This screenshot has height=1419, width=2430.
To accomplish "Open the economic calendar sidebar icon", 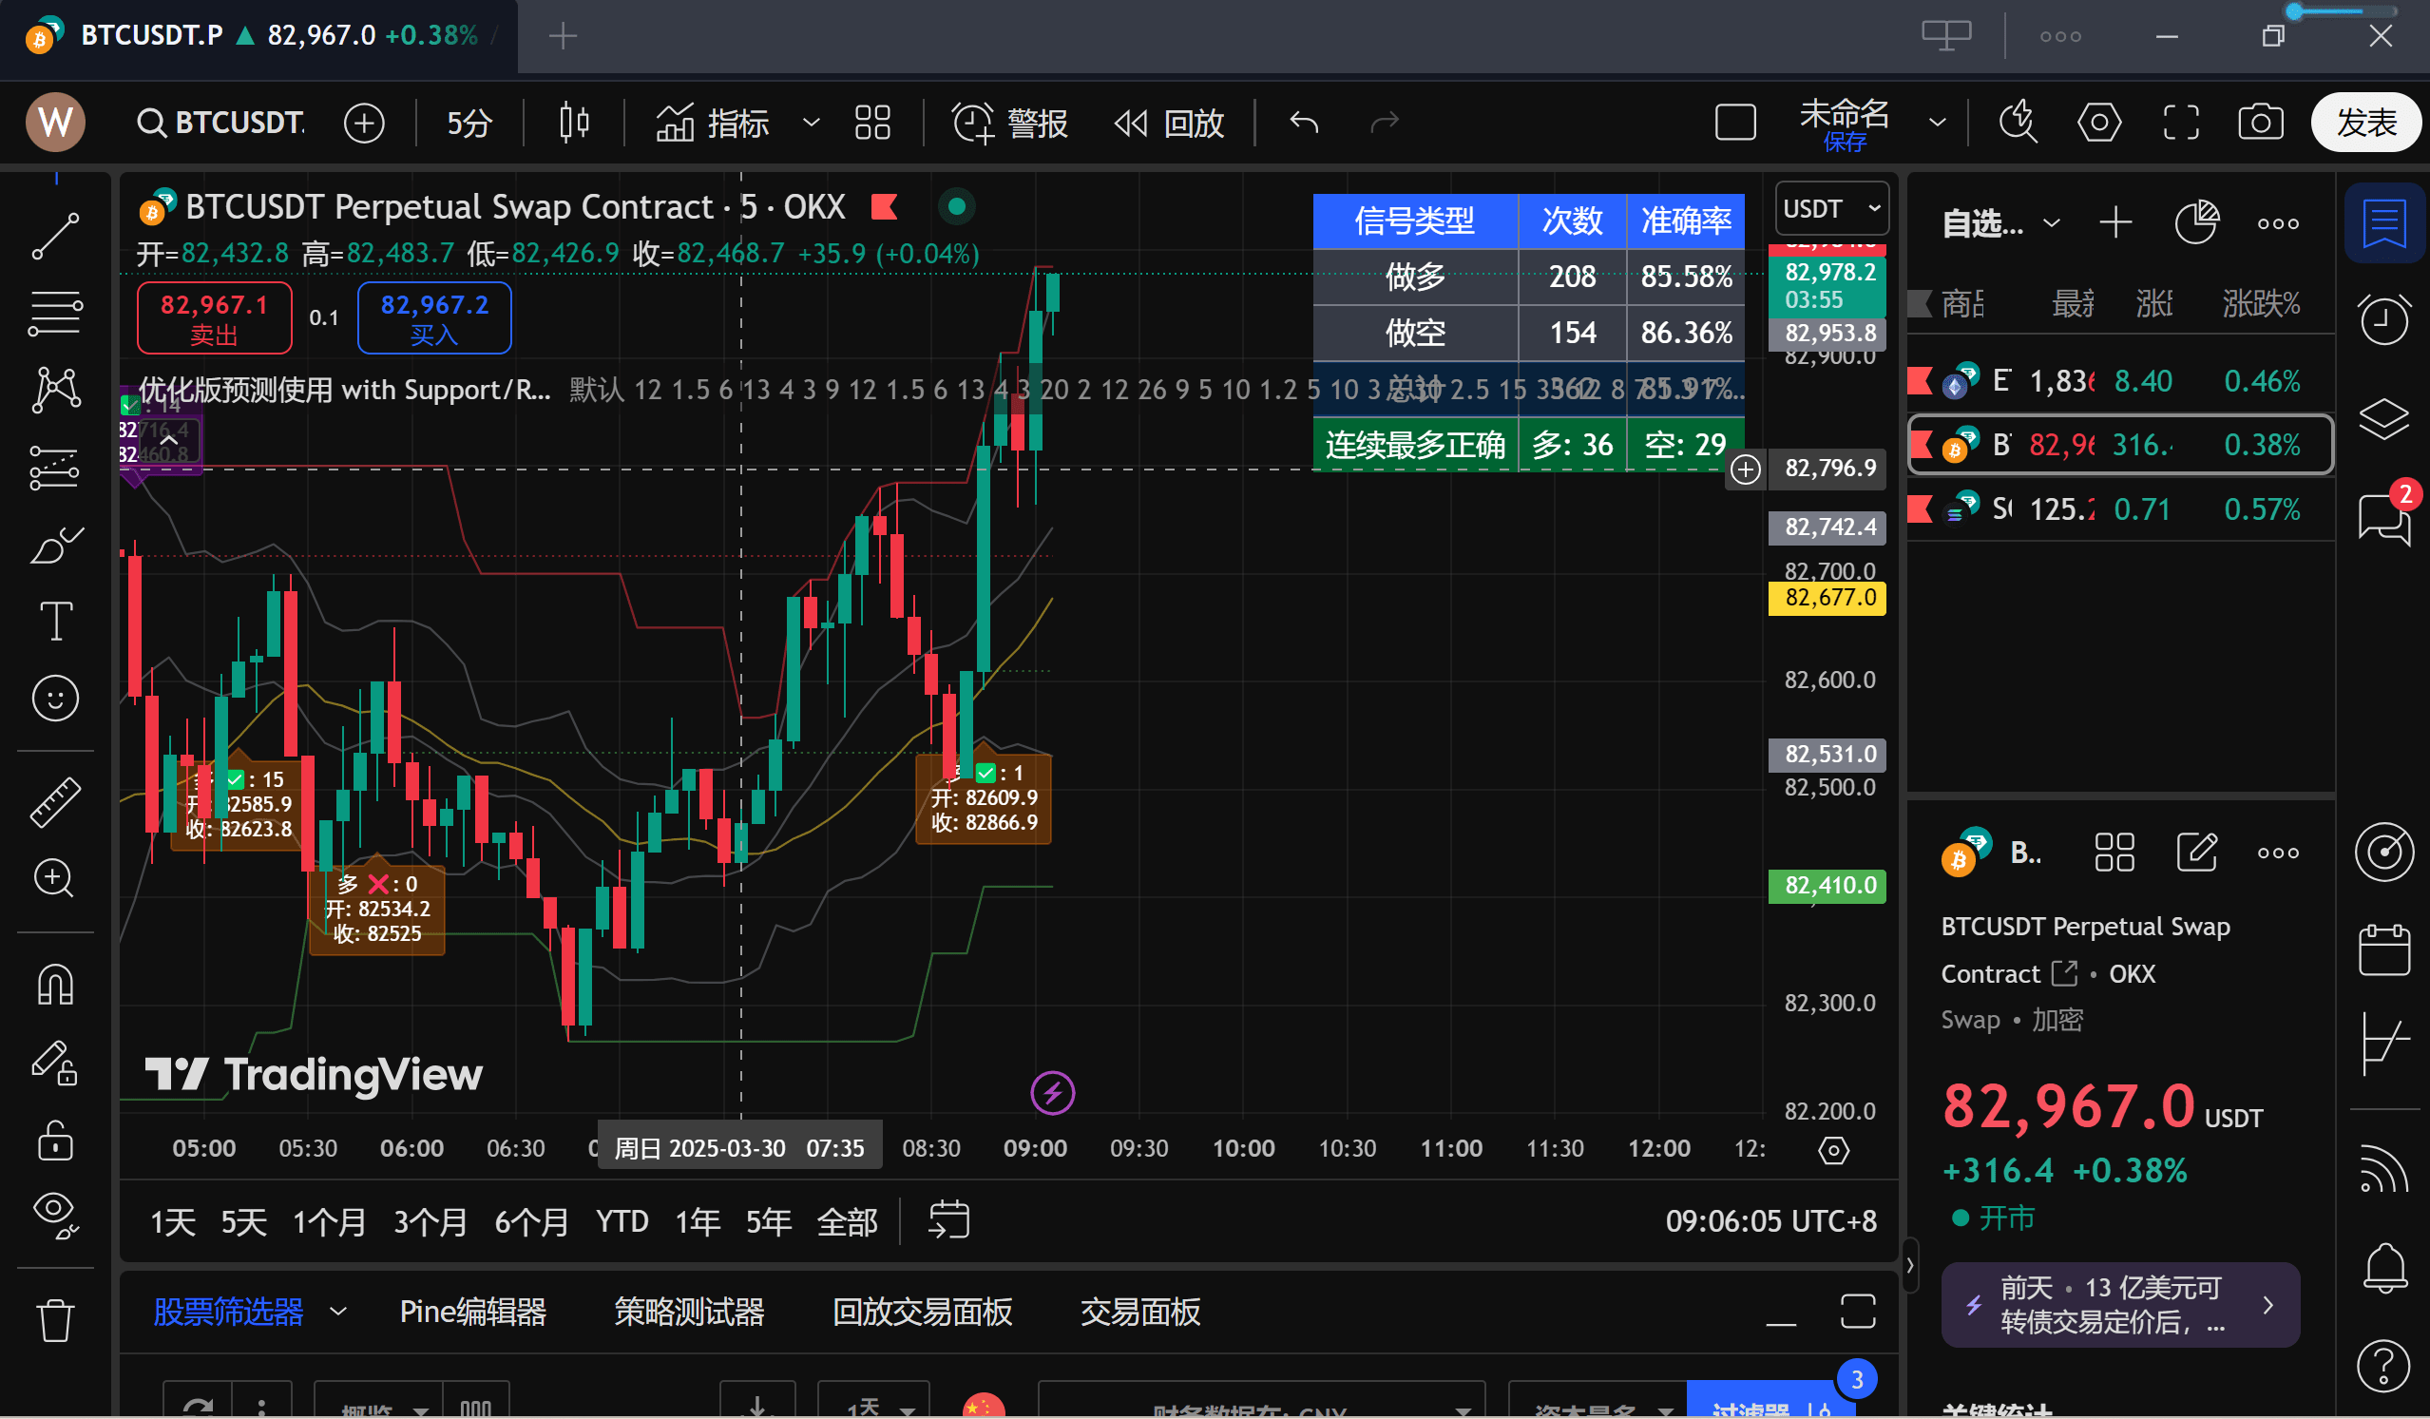I will coord(2383,950).
